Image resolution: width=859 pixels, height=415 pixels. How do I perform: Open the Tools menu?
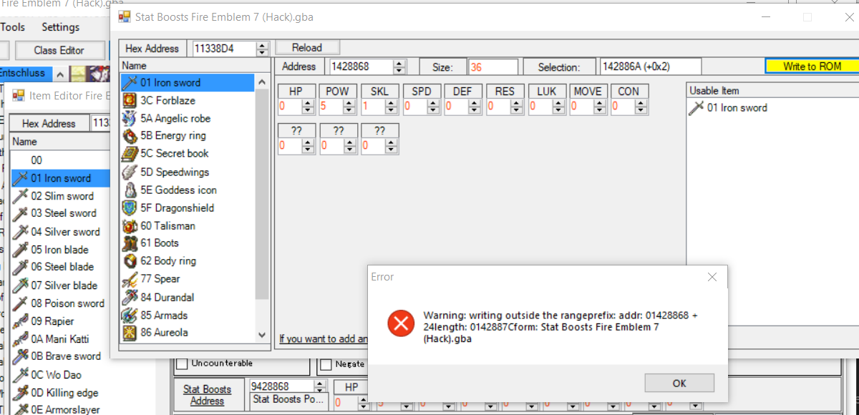click(x=12, y=27)
